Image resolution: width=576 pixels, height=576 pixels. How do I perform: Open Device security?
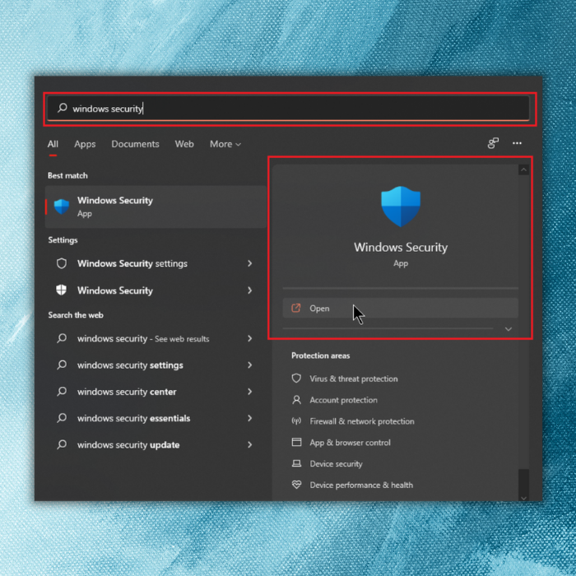(336, 464)
